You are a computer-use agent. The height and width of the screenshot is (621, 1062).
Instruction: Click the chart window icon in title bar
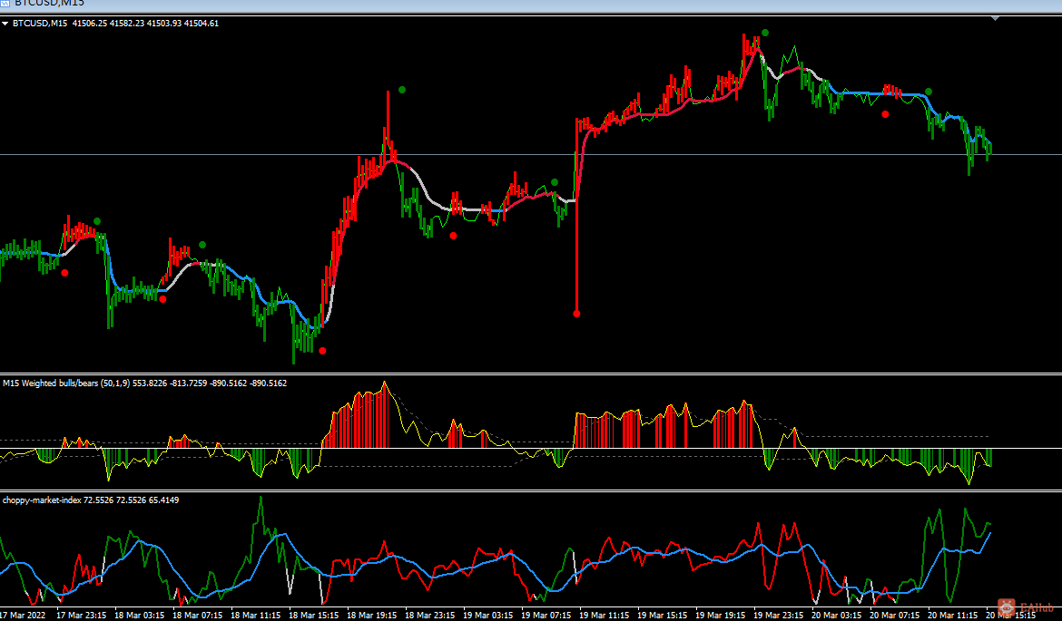point(4,3)
